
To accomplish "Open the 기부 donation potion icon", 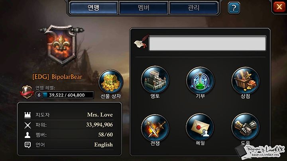I will (200, 80).
